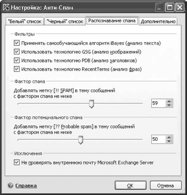
Task: Select the Распознавание спама tab
Action: 112,21
